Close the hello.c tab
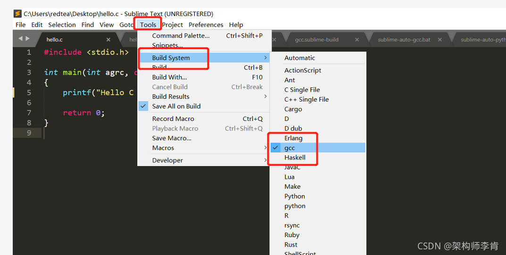Image resolution: width=506 pixels, height=255 pixels. [108, 40]
